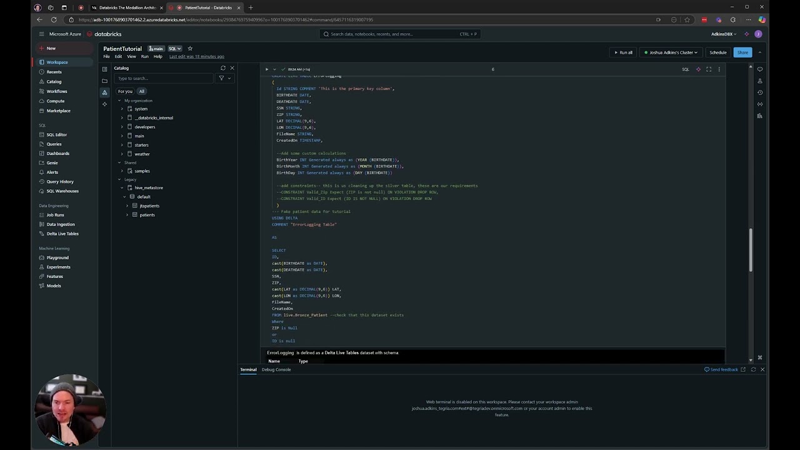Select the 'For you' catalog filter
This screenshot has width=800, height=450.
(x=125, y=91)
